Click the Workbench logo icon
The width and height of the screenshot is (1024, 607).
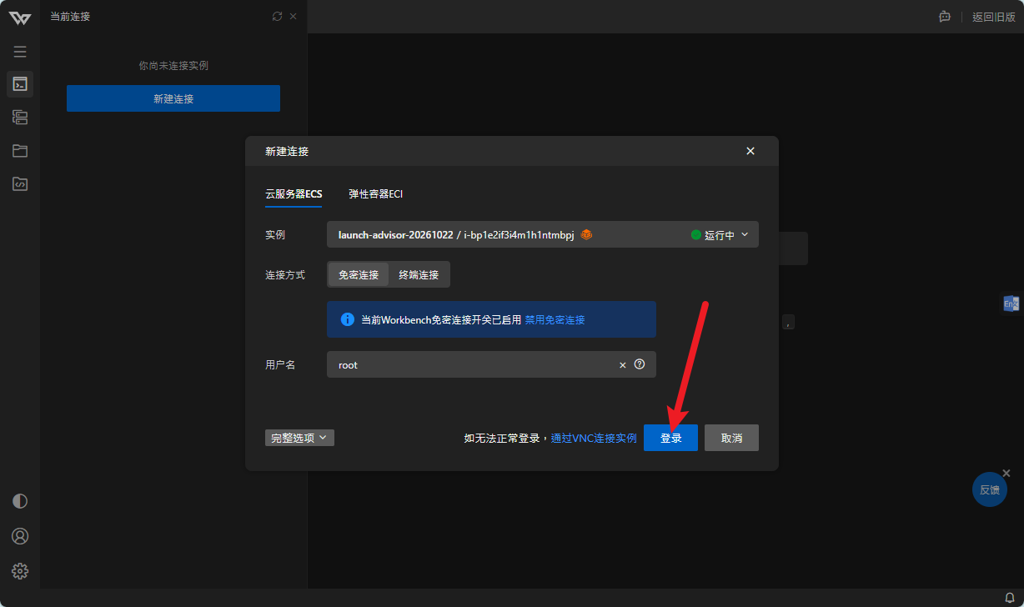20,18
